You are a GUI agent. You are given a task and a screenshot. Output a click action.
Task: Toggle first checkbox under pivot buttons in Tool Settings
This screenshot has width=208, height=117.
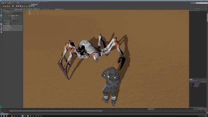point(11,17)
